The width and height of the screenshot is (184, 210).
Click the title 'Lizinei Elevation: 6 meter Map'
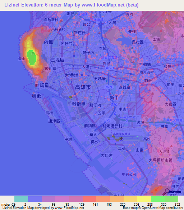39,5
